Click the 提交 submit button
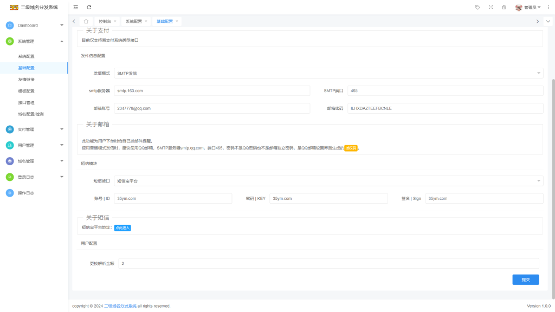 tap(525, 279)
